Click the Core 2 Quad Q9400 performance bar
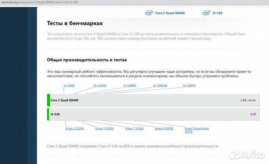This screenshot has width=269, height=164. click(x=153, y=100)
